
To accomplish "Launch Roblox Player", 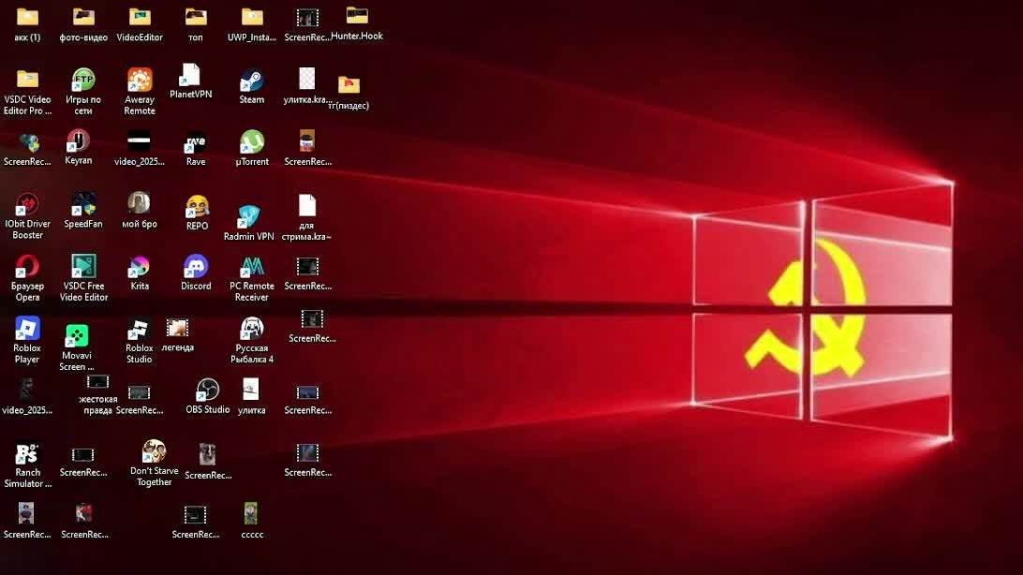I will point(27,329).
